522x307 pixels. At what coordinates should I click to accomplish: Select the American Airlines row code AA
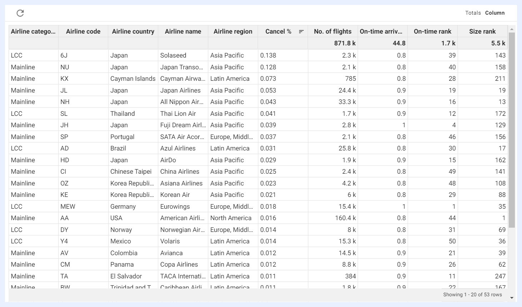coord(83,218)
